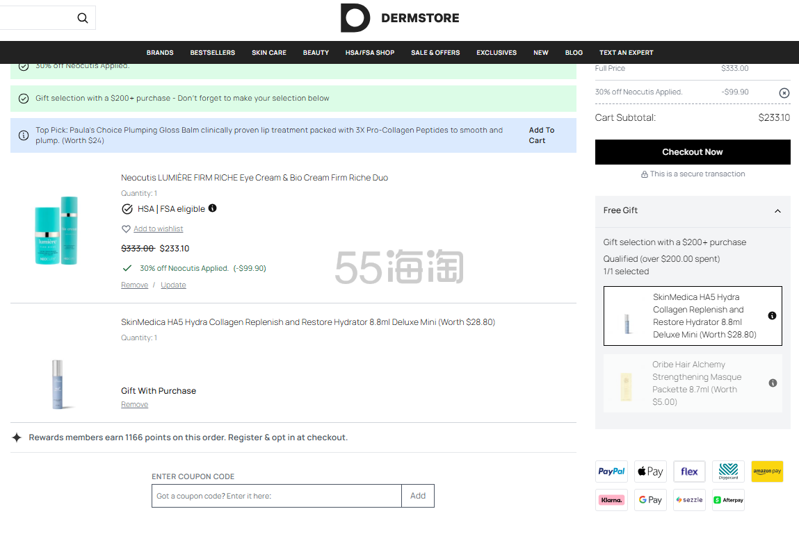Select the Klarna payment icon
The width and height of the screenshot is (799, 534).
click(611, 500)
